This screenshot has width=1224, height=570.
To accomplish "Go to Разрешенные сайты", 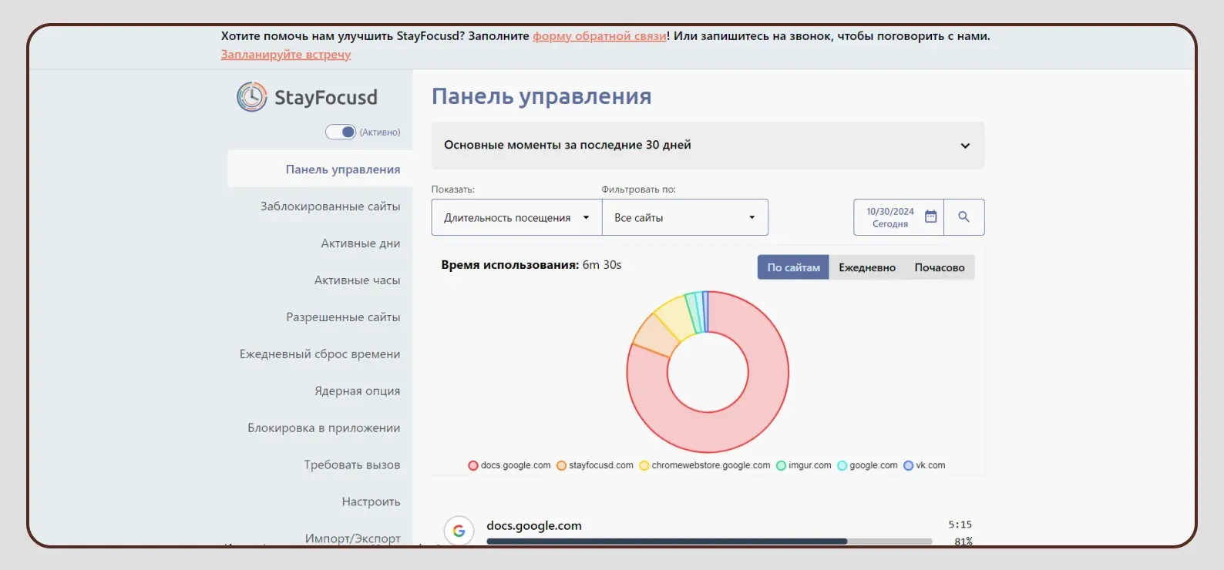I will (x=343, y=317).
